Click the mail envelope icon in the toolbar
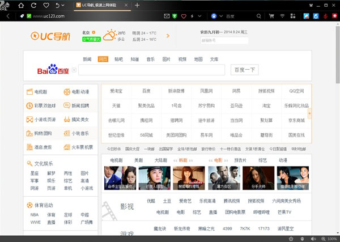Screen dimensions: 340x242 click(167, 16)
